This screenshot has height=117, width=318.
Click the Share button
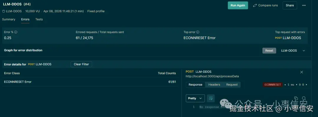[290, 6]
